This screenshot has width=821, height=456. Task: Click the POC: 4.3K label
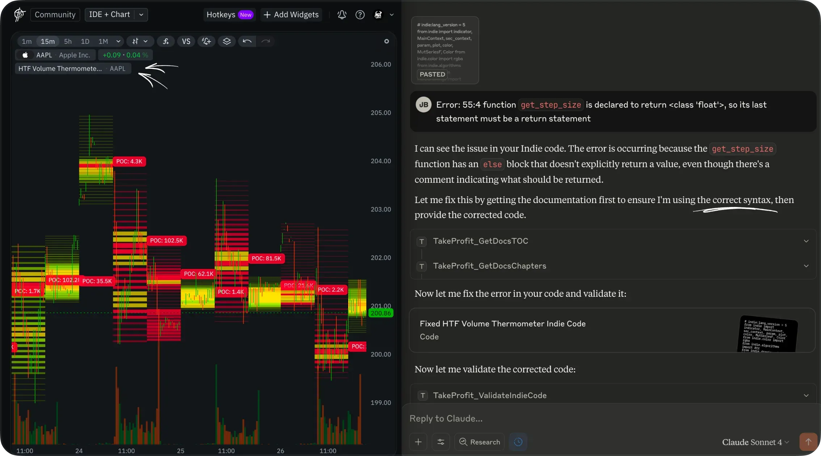click(x=129, y=161)
